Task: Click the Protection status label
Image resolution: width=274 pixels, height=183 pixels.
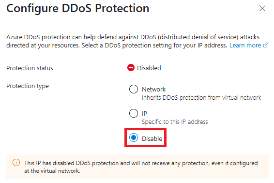Action: pos(30,68)
